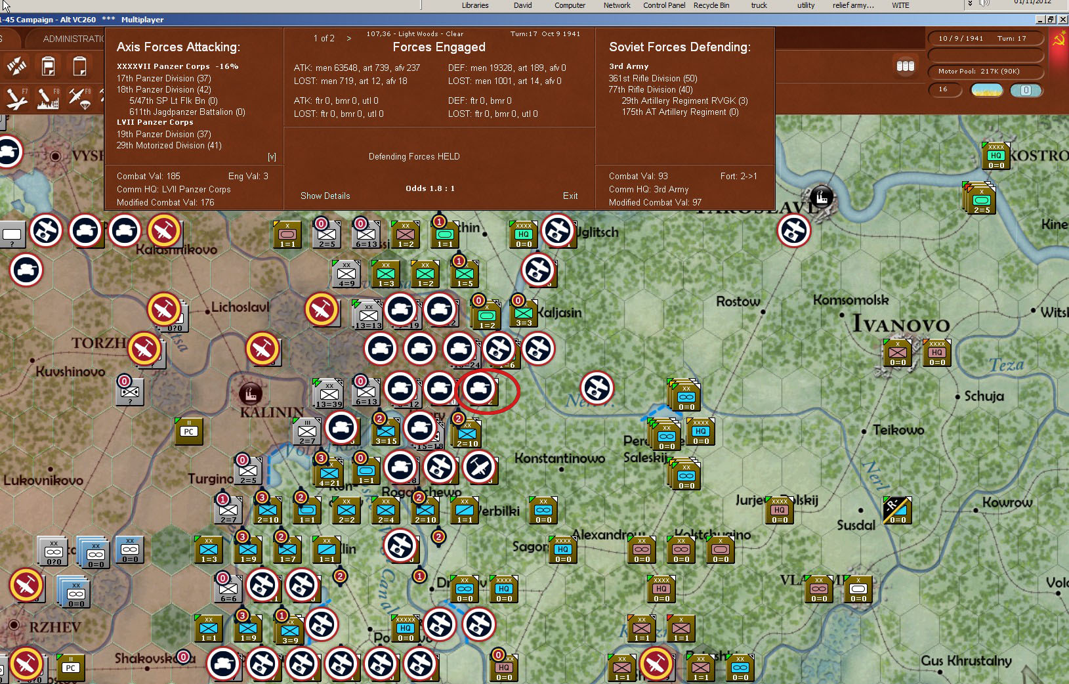Open Control Panel from desktop toolbar
The image size is (1069, 684).
[x=664, y=5]
